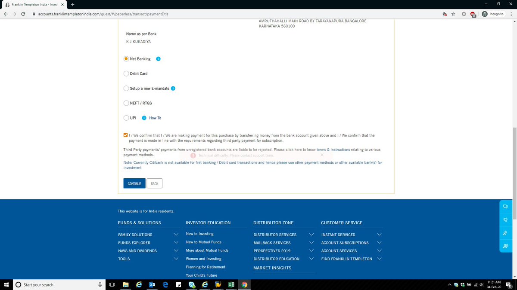Expand FUNDS EXPLORER footer section

pyautogui.click(x=176, y=243)
